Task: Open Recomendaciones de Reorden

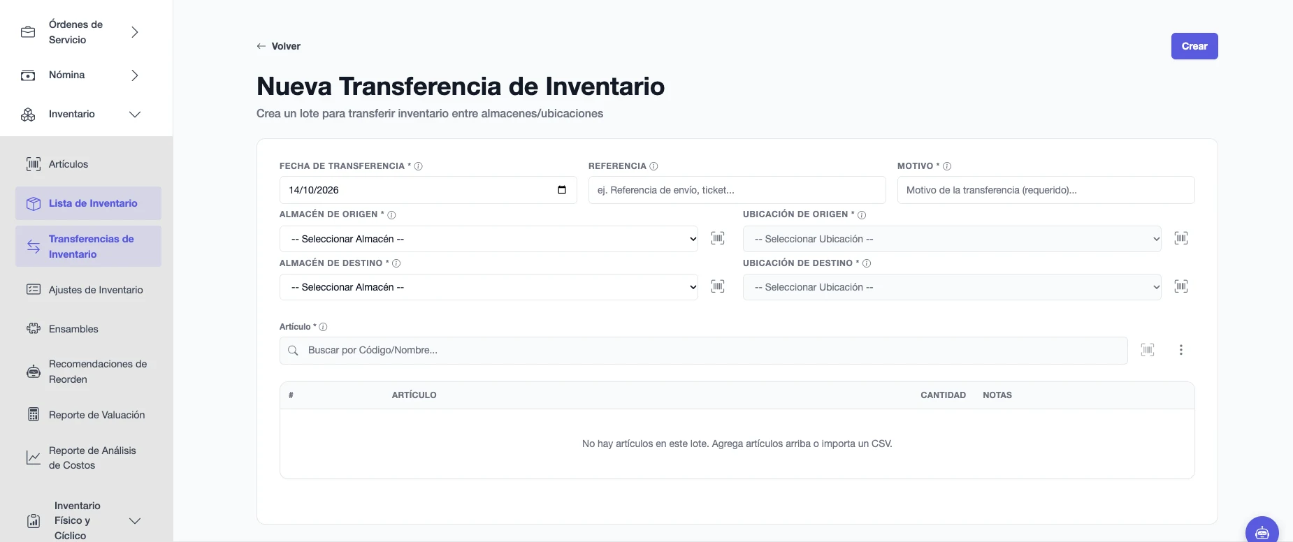Action: (x=88, y=372)
